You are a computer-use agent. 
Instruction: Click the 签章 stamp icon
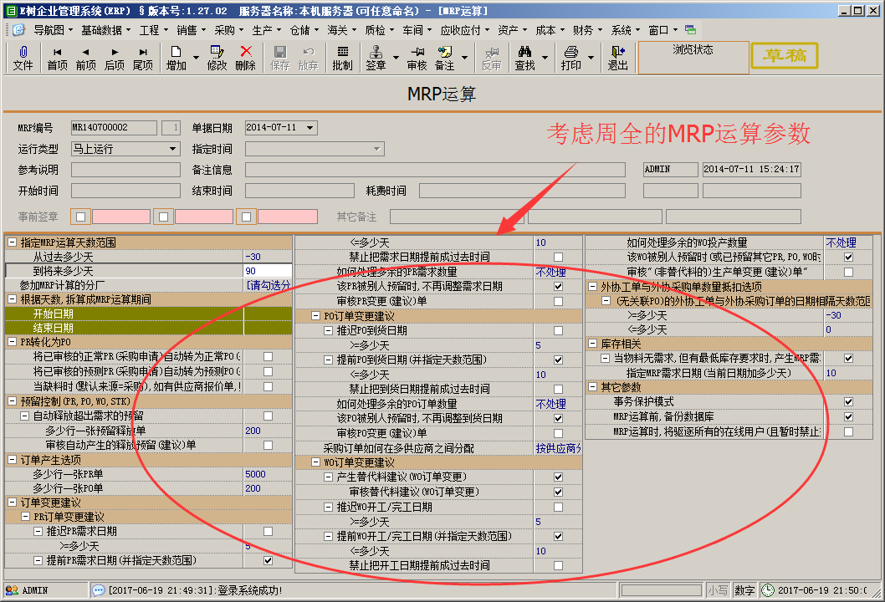(x=376, y=52)
